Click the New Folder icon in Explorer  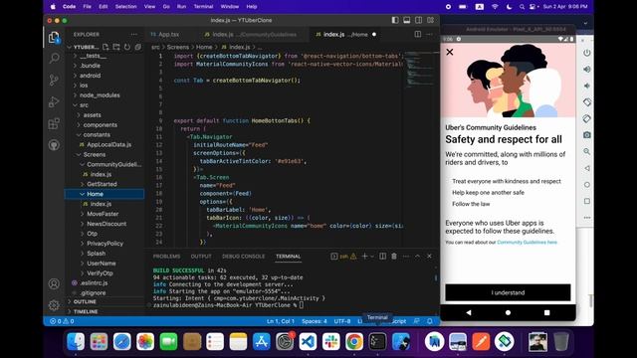116,47
